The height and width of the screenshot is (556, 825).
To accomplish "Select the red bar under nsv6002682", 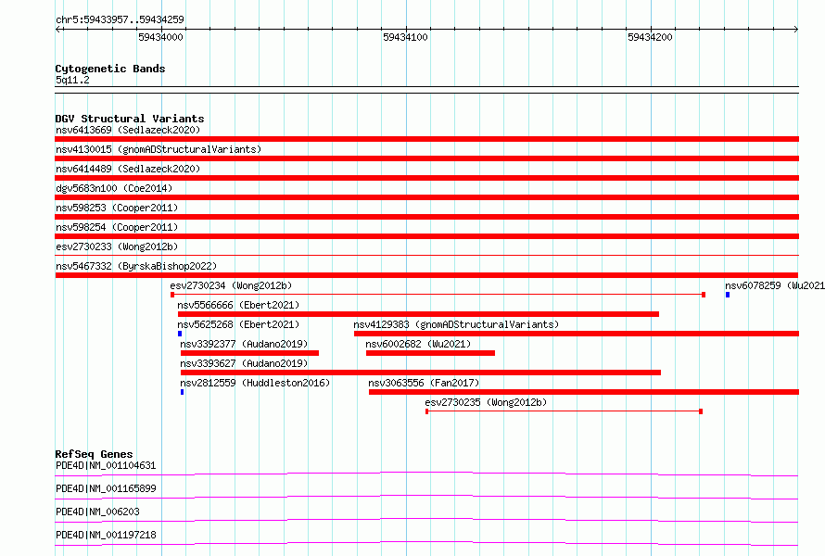I will [430, 353].
